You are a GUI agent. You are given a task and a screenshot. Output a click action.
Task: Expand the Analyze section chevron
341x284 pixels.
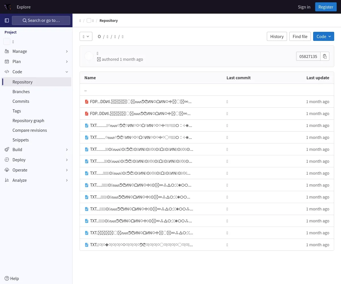(x=67, y=180)
